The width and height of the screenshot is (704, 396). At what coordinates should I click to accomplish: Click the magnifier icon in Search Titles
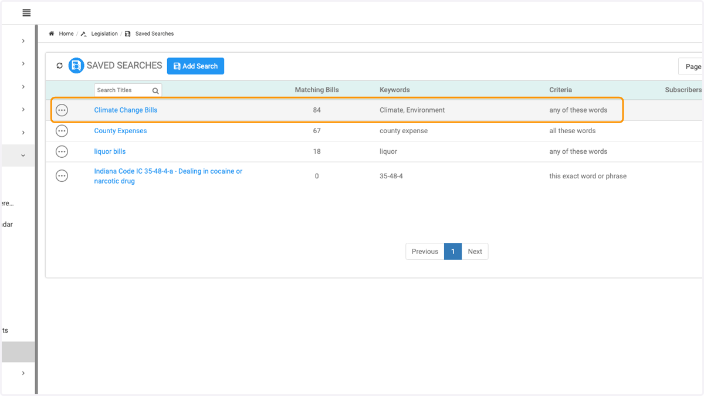click(x=155, y=90)
